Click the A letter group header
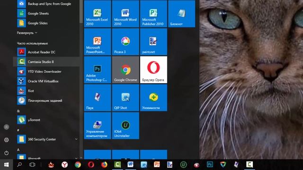The width and height of the screenshot is (303, 170). coord(18,150)
